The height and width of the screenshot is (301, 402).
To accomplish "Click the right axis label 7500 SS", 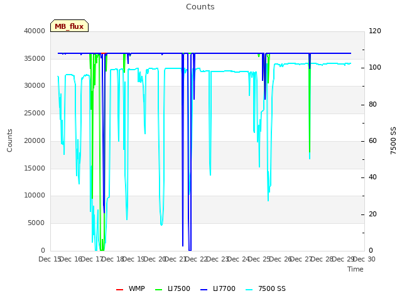I will pyautogui.click(x=393, y=140).
